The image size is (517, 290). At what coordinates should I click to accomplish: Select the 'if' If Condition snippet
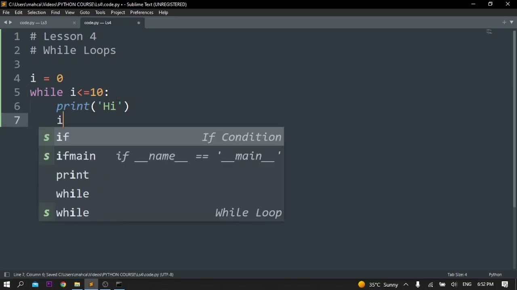pyautogui.click(x=162, y=137)
